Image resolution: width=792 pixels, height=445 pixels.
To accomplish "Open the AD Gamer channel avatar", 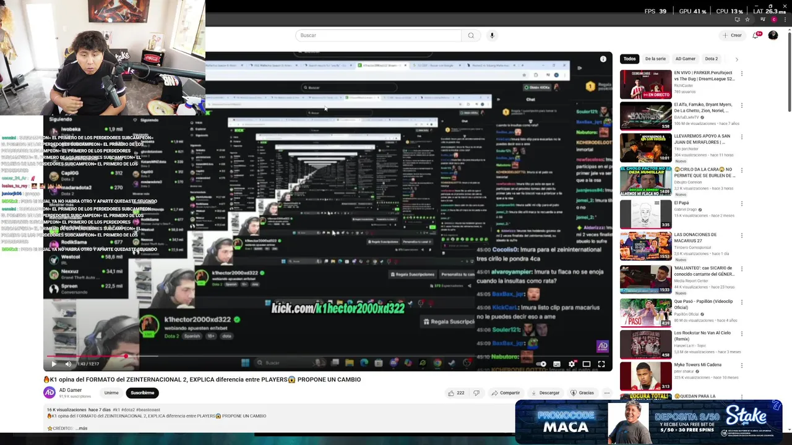I will pos(49,392).
